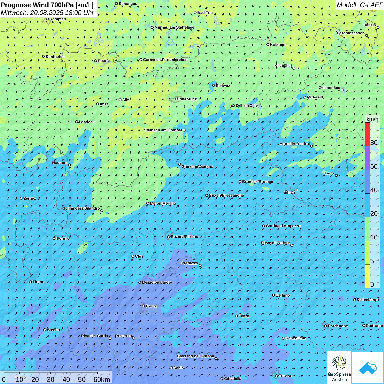This screenshot has height=384, width=384.
Task: Pick the yellow legend color band 0–5
Action: (367, 276)
